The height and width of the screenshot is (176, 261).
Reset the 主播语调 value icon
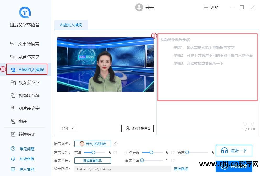click(x=173, y=152)
